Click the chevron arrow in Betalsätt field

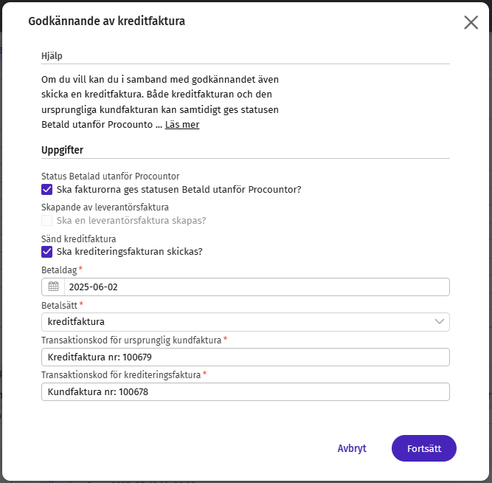(x=439, y=321)
